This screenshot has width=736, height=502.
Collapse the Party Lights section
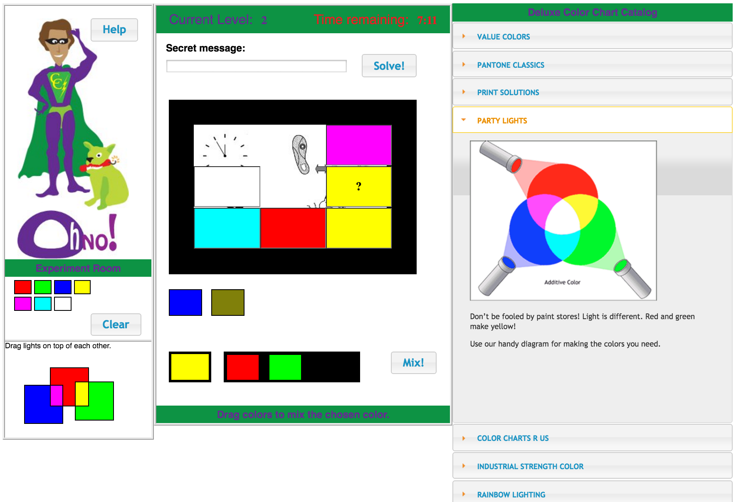502,121
